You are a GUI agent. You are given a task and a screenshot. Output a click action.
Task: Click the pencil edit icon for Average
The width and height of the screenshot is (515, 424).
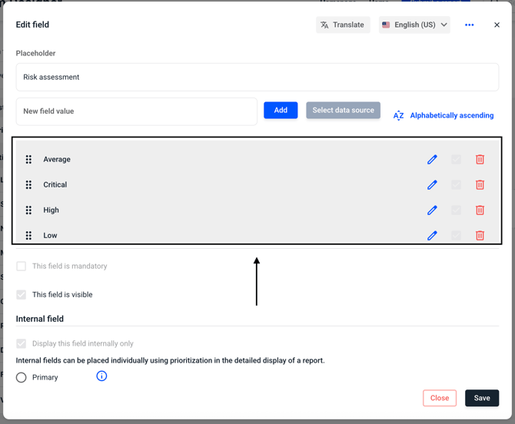[432, 160]
